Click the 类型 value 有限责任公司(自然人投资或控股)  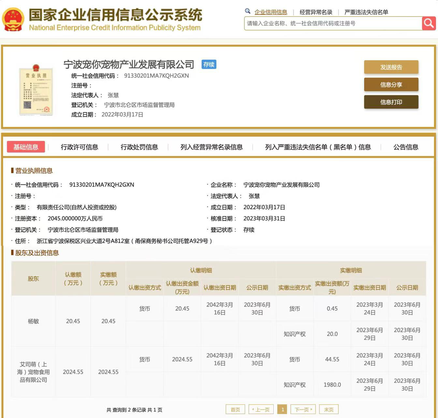77,207
